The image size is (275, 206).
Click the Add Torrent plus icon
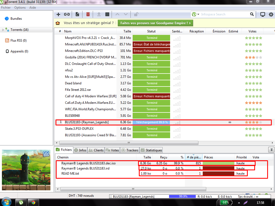[x=59, y=14]
